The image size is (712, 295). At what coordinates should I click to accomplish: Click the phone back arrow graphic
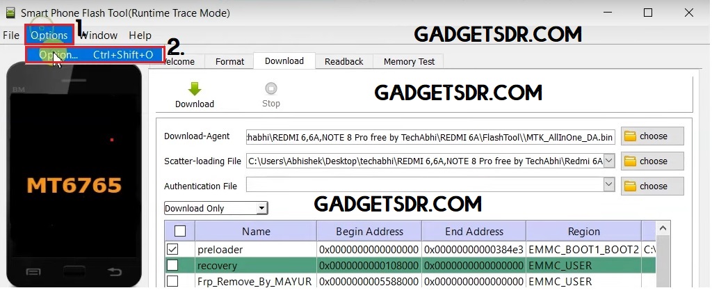coord(114,272)
